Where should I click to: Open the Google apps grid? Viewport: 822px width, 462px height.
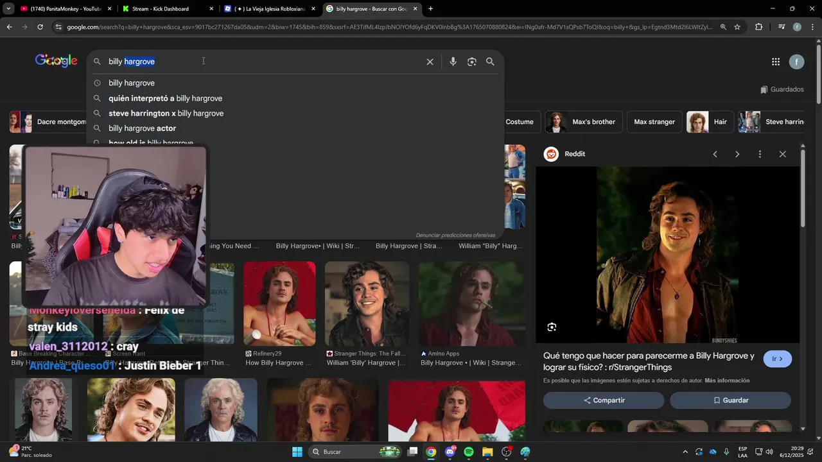pos(776,62)
